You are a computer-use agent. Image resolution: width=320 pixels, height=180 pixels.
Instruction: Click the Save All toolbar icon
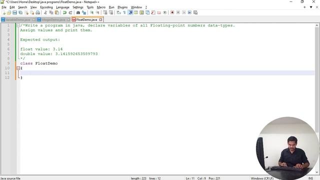pos(20,12)
